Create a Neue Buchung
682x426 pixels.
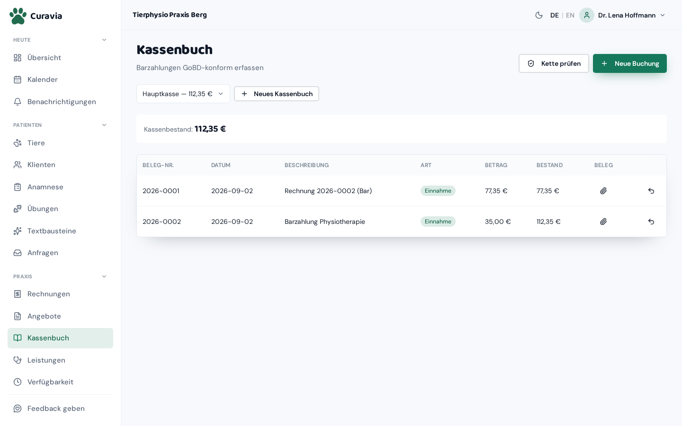(630, 63)
